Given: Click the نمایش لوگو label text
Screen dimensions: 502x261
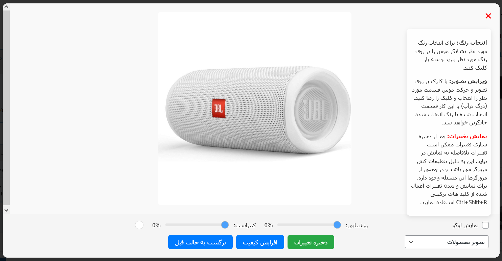Looking at the screenshot, I should tap(465, 225).
